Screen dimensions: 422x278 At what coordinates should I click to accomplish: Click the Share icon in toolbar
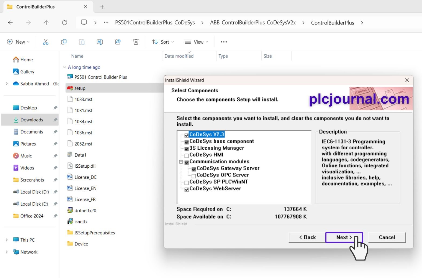pos(118,42)
